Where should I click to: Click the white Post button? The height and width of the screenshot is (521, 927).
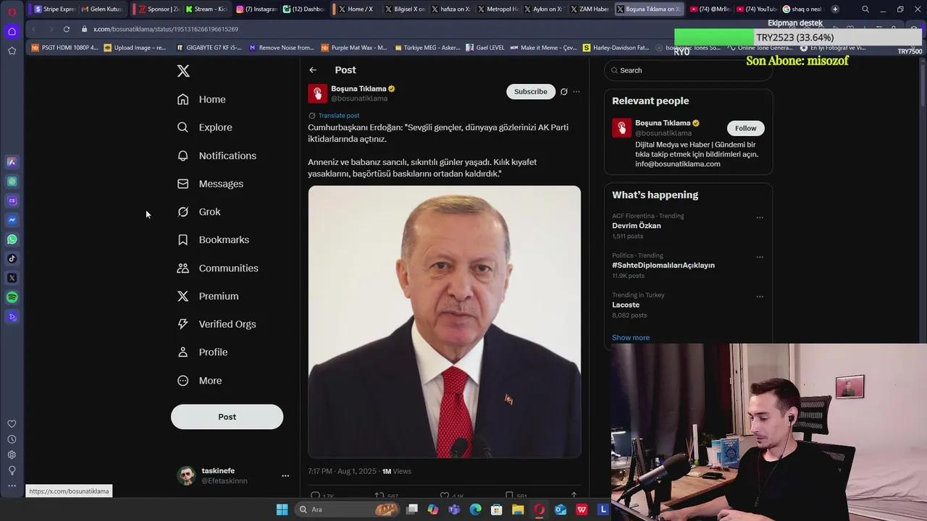tap(227, 417)
